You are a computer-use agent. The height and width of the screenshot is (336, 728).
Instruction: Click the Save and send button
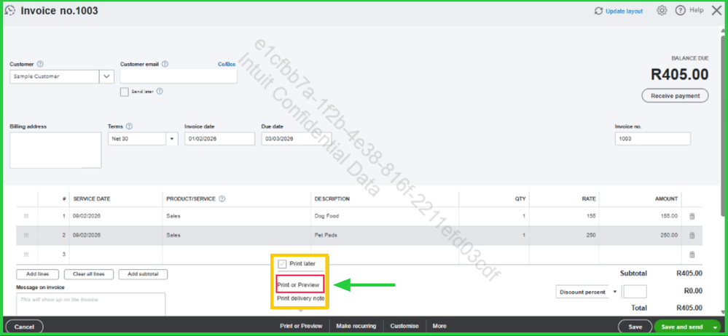[x=681, y=327]
